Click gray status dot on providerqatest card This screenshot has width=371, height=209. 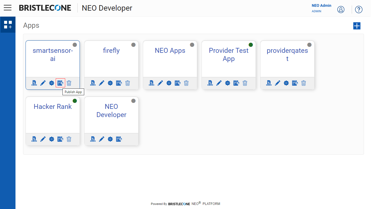click(309, 45)
